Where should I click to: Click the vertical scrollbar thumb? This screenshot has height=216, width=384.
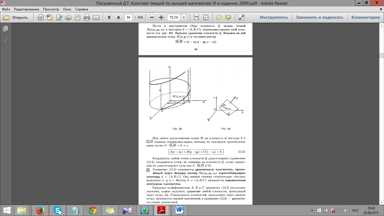tap(381, 55)
